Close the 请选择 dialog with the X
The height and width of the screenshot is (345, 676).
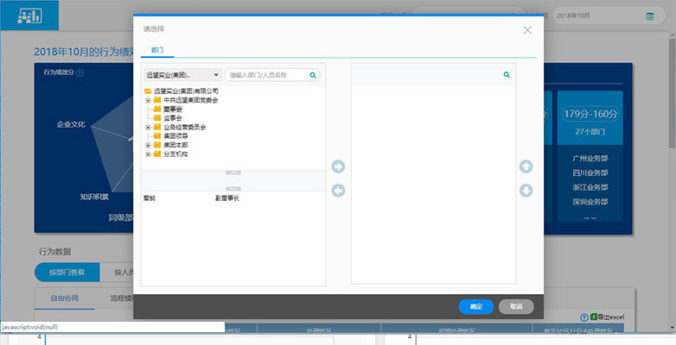point(527,30)
